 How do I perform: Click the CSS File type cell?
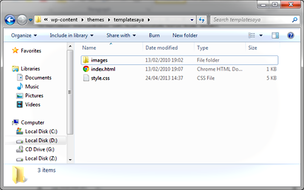point(206,78)
